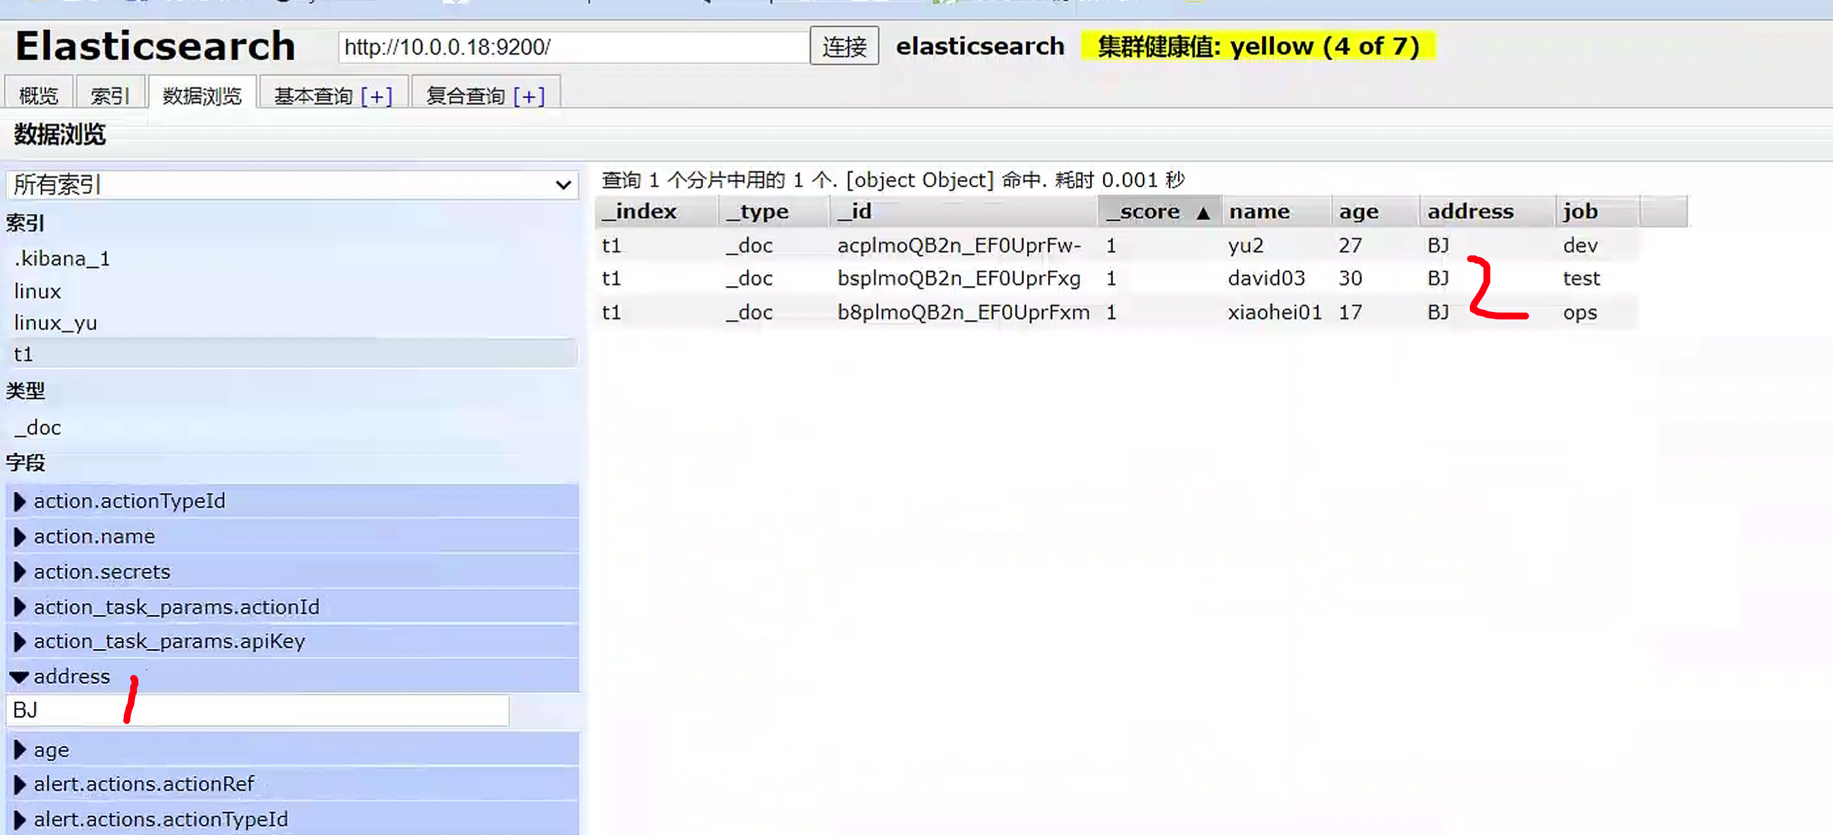Expand alert.actions.actionRef field
This screenshot has width=1833, height=835.
pyautogui.click(x=19, y=784)
